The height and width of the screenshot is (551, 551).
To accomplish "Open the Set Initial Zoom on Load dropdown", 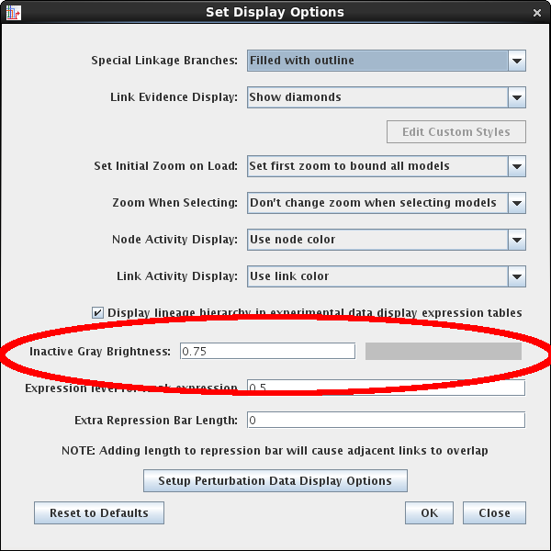I will [x=377, y=166].
